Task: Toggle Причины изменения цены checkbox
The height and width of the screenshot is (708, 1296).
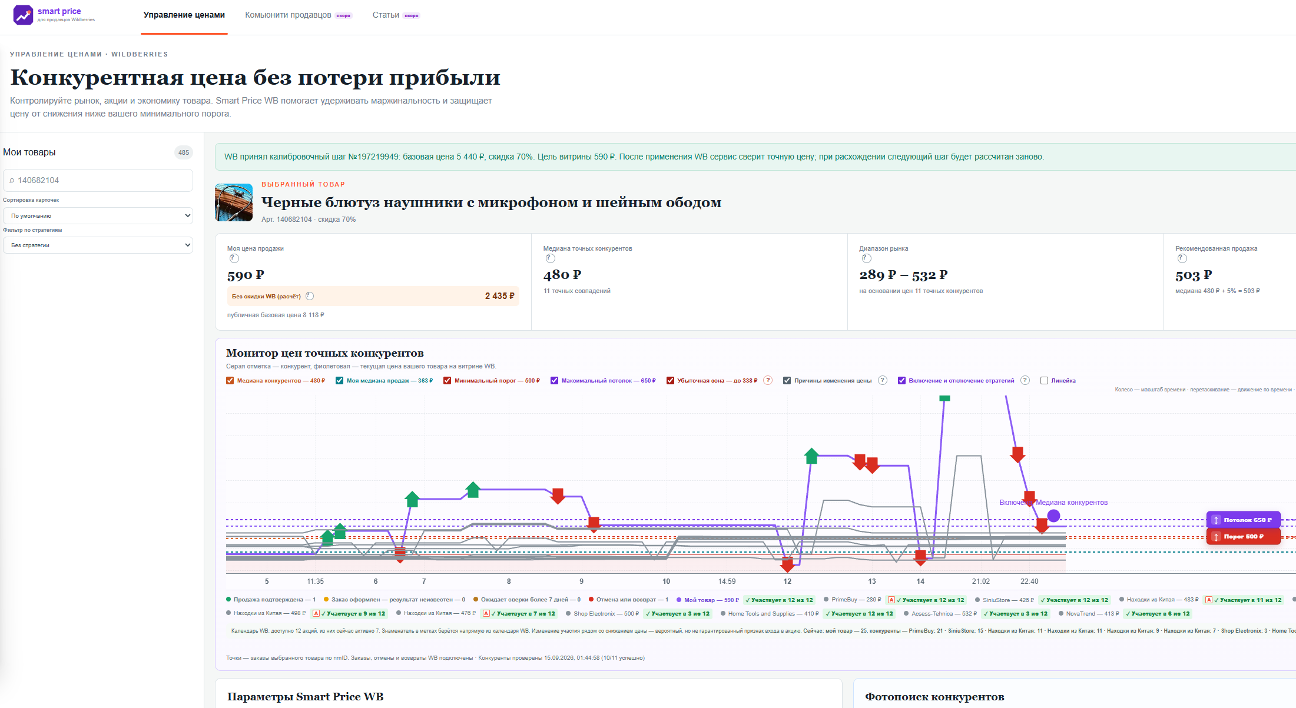Action: point(787,380)
